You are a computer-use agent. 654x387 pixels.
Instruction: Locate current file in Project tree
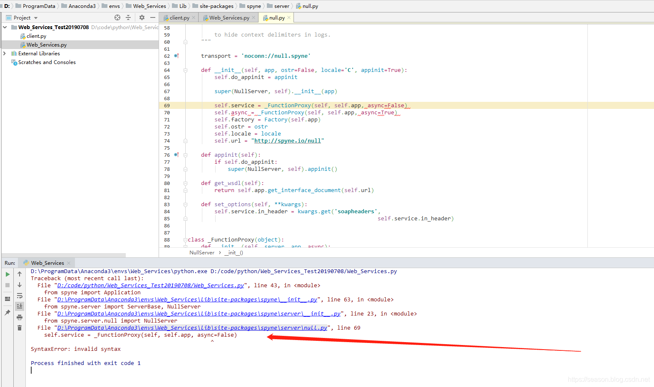point(117,17)
